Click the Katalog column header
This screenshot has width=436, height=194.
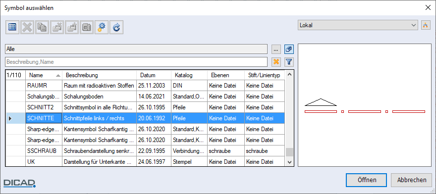tap(189, 75)
